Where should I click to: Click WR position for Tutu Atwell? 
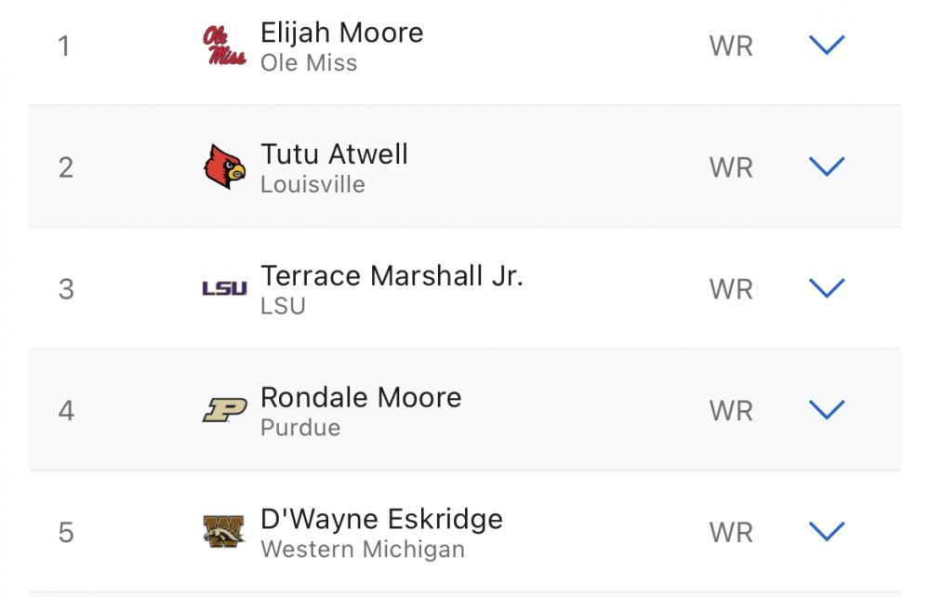pos(731,167)
